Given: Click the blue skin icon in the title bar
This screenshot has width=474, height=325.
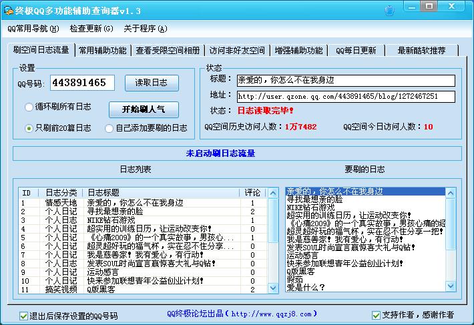Looking at the screenshot, I should pos(390,11).
